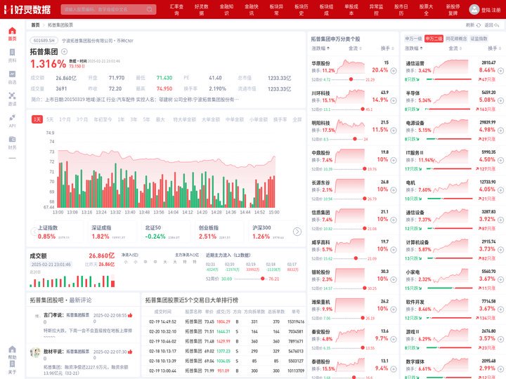Screen dimensions: 506x379
Task: Open the 板块异常 menu item
Action: click(x=276, y=10)
